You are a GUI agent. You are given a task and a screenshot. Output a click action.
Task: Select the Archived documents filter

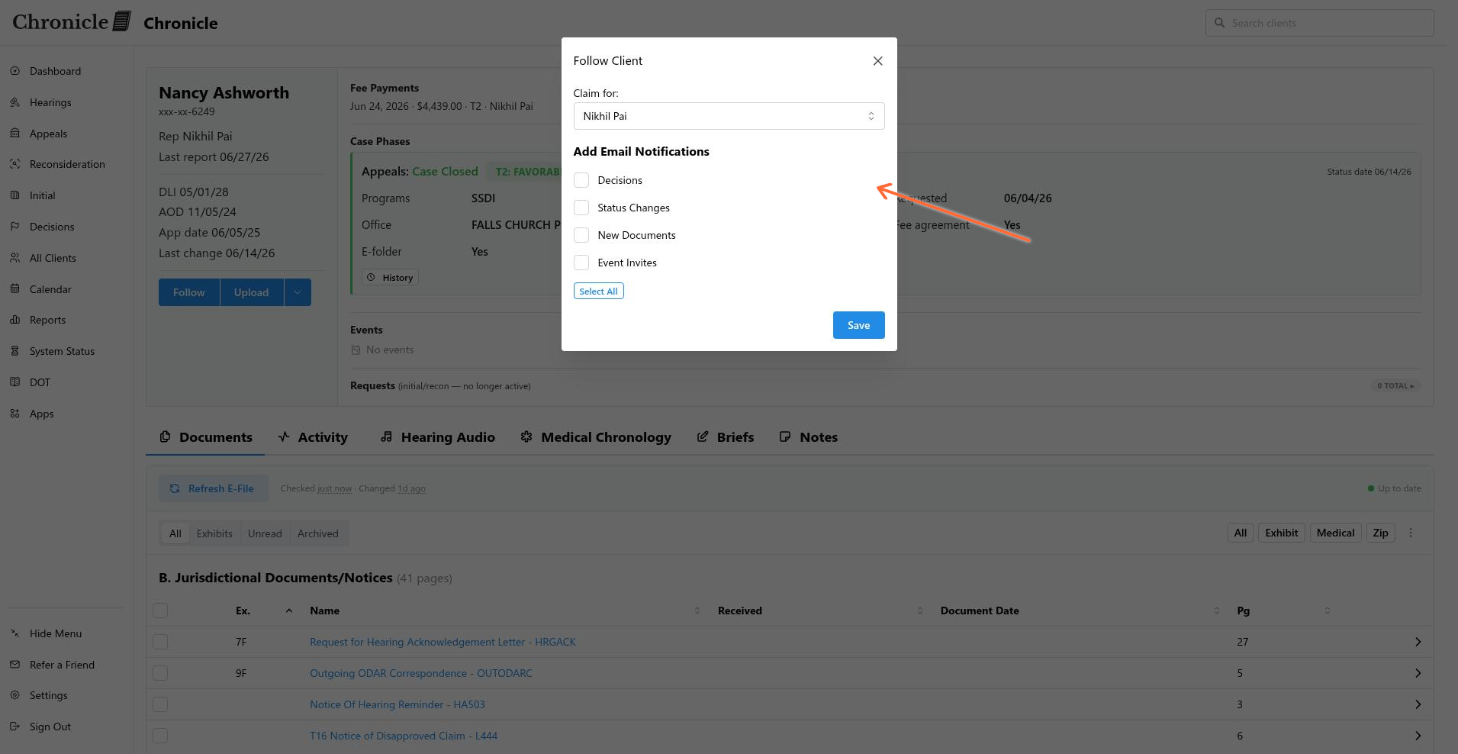318,533
